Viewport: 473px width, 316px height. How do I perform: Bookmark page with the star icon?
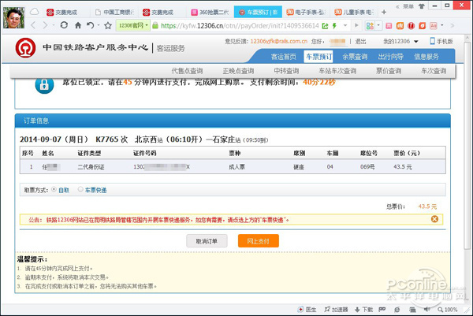108,26
